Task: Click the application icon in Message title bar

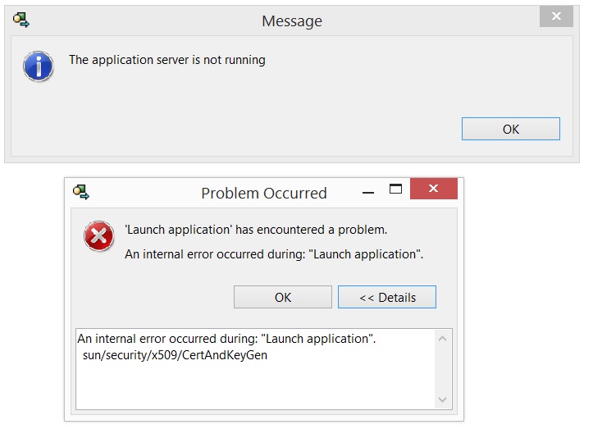Action: point(21,21)
